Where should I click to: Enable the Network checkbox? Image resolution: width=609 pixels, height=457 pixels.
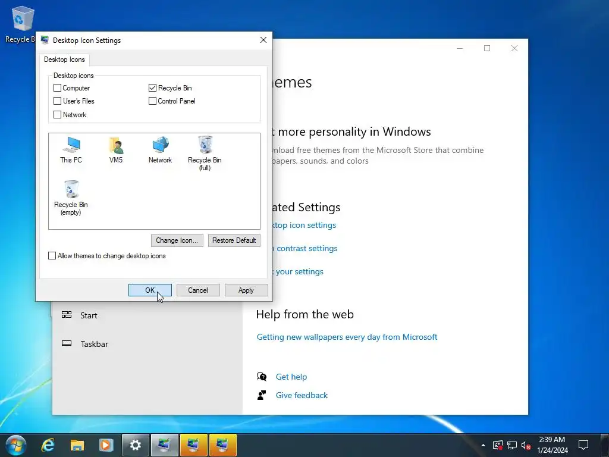coord(57,115)
